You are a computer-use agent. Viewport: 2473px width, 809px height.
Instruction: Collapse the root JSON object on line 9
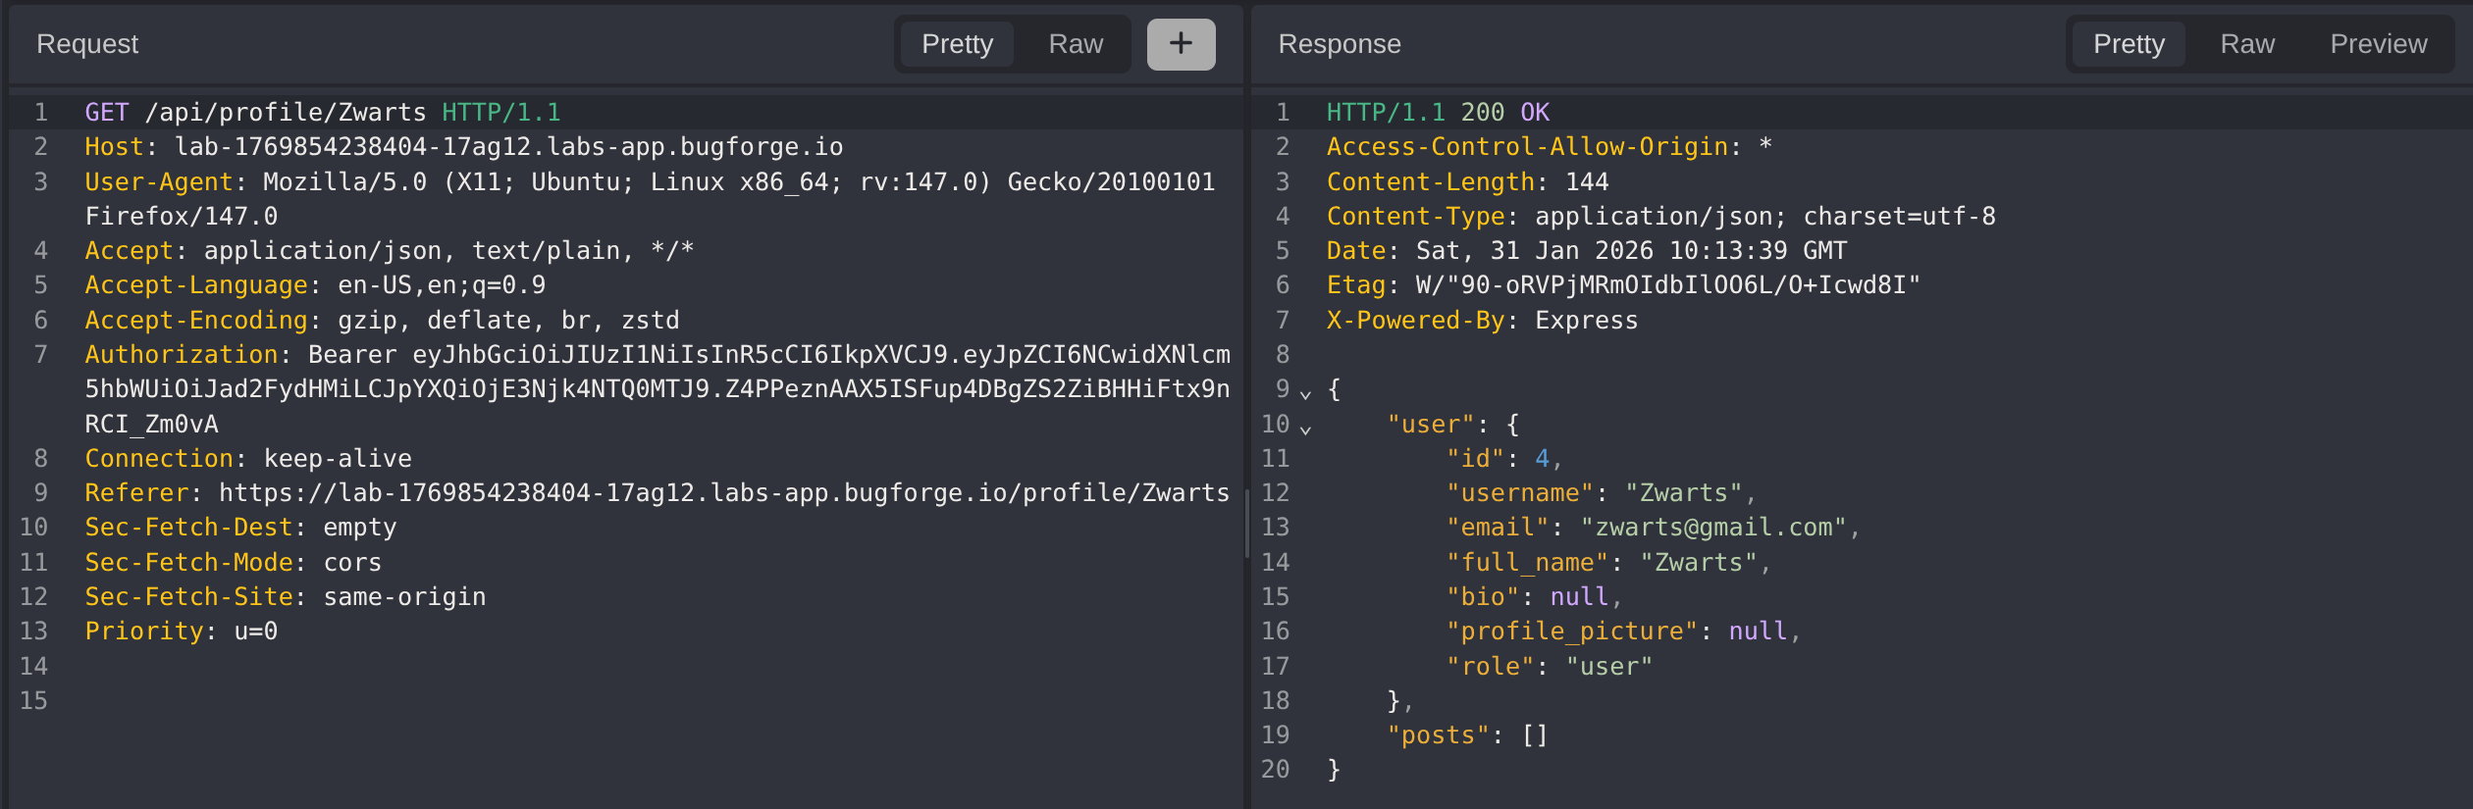tap(1305, 393)
